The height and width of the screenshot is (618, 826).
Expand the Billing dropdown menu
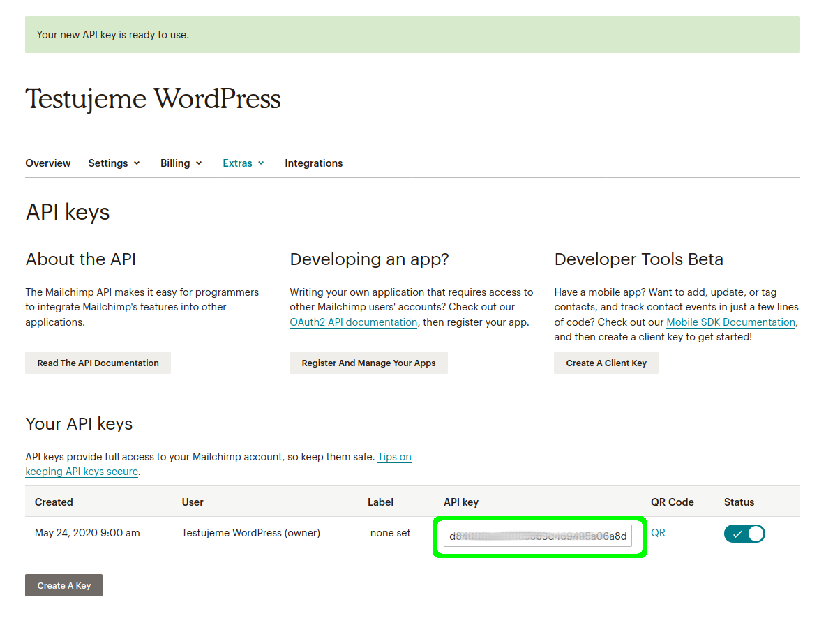[181, 163]
